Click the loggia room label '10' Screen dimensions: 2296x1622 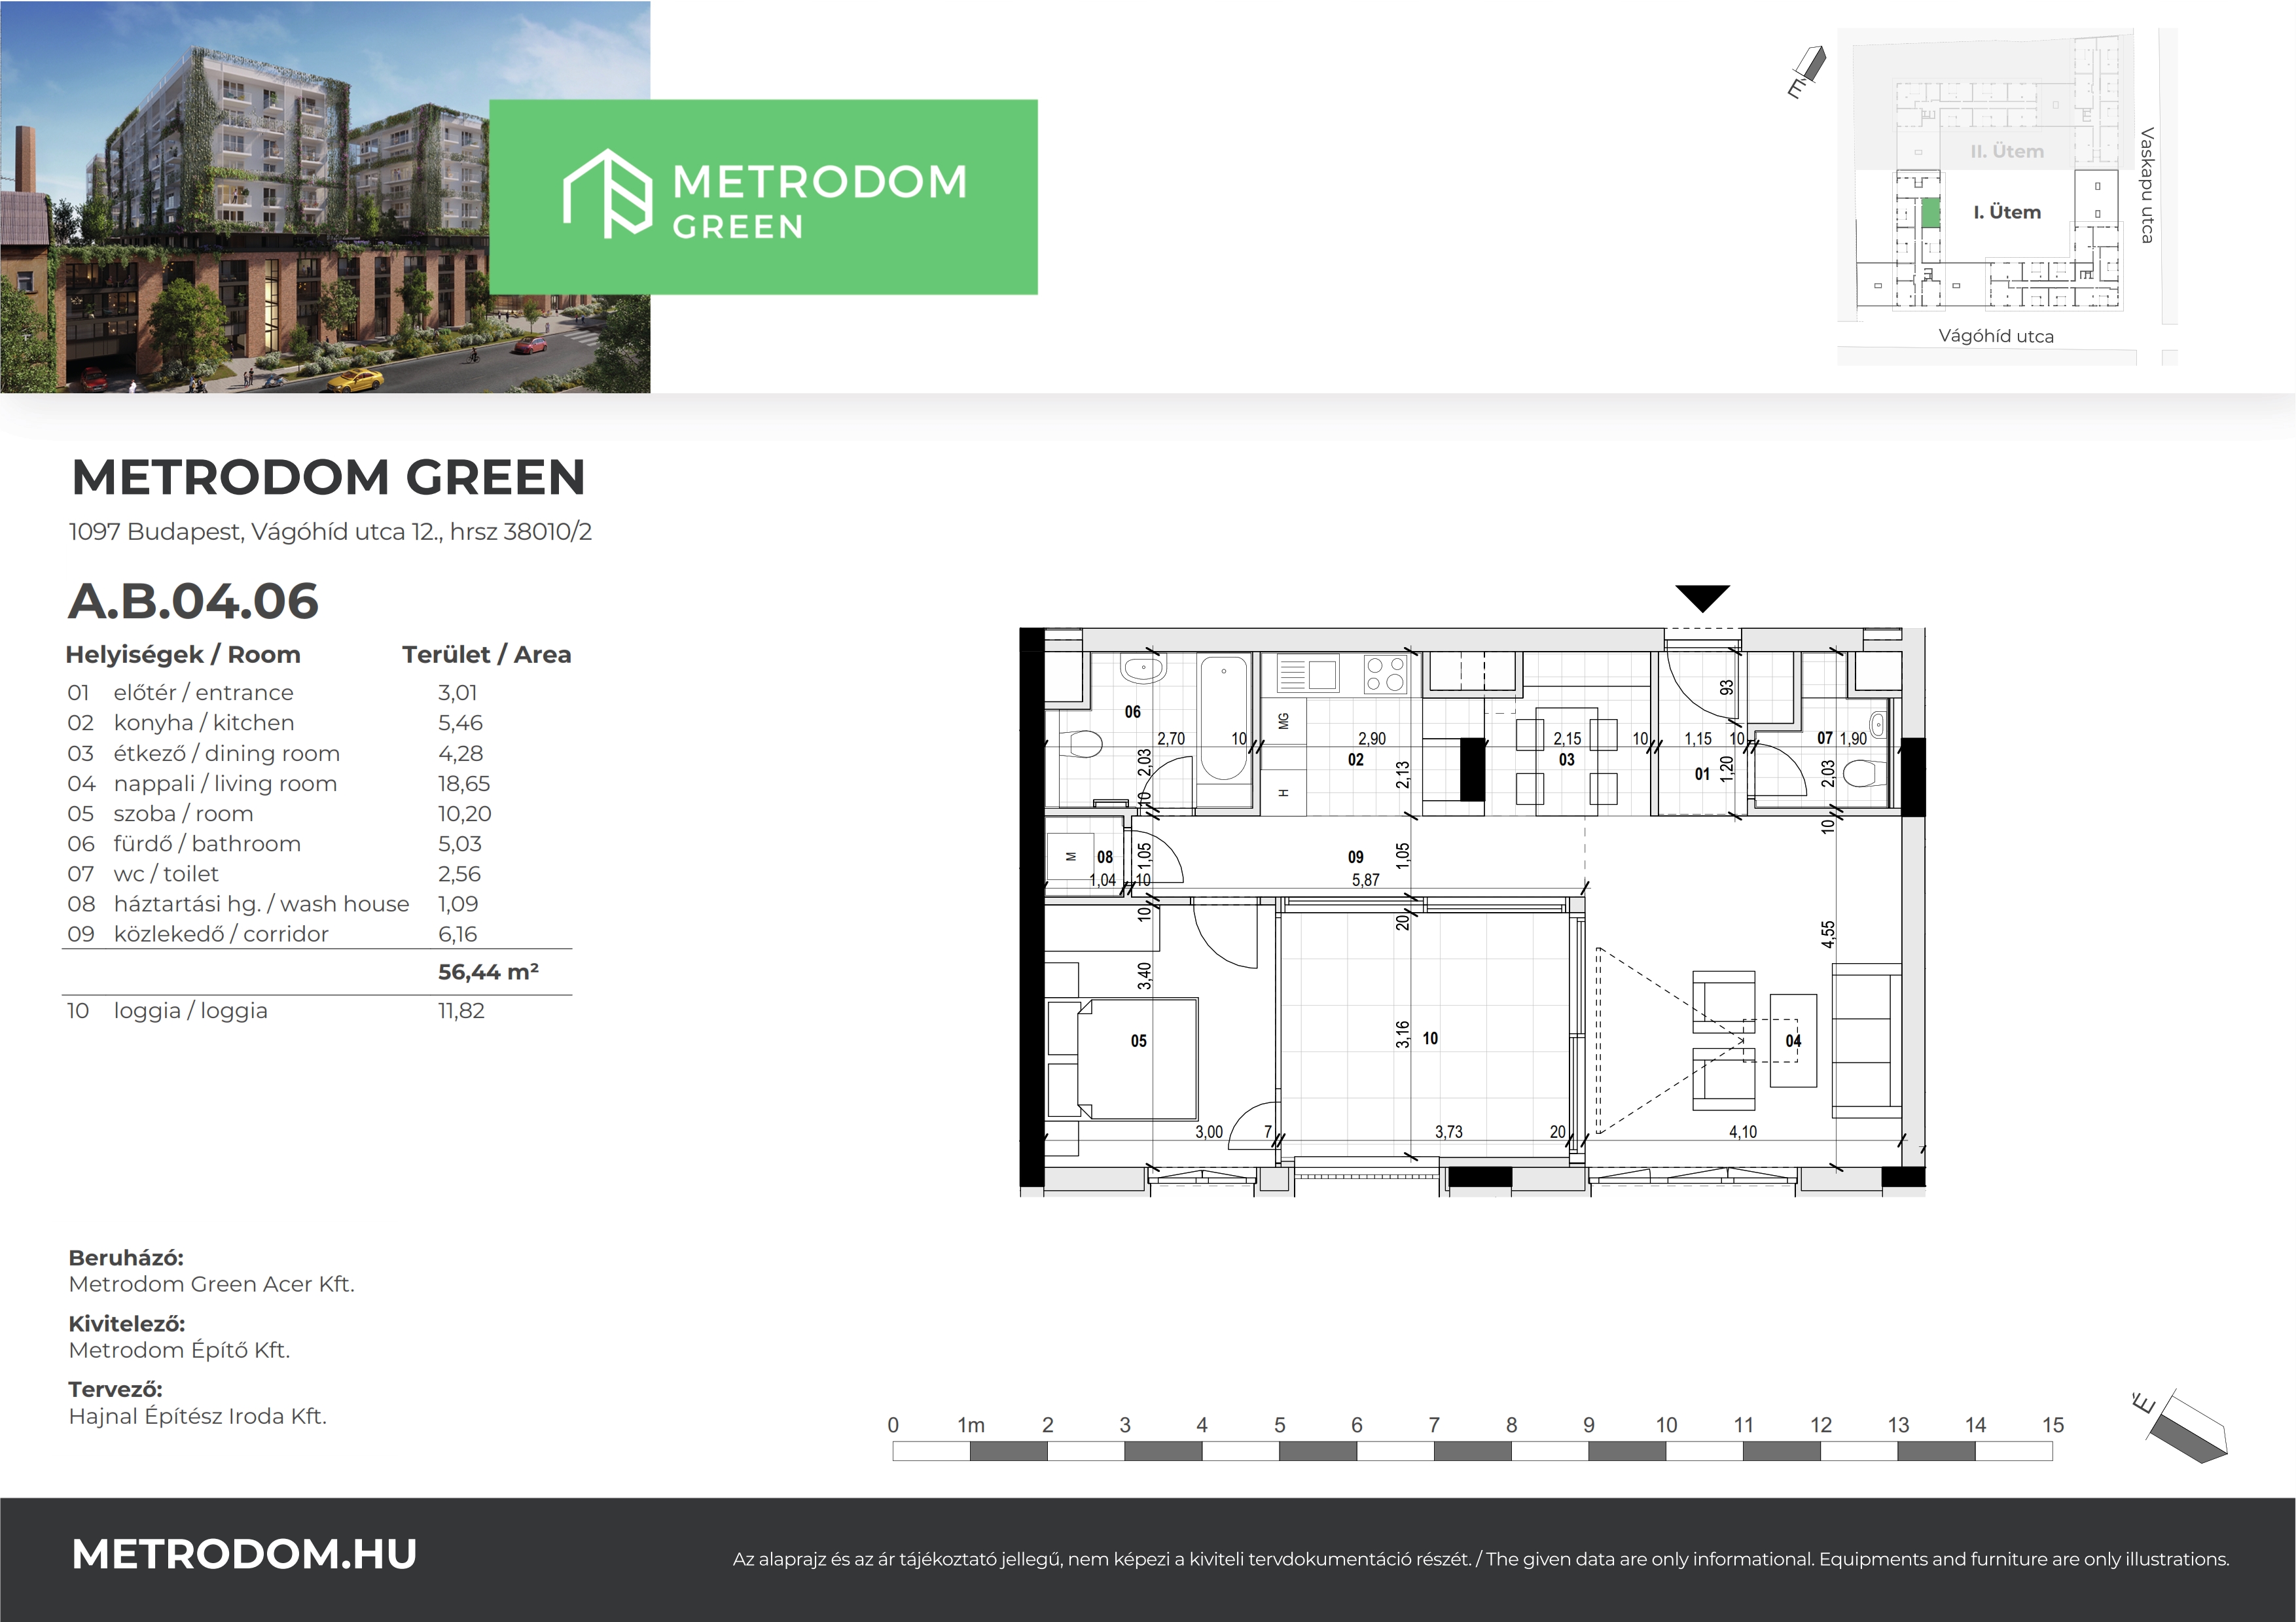[1430, 1038]
